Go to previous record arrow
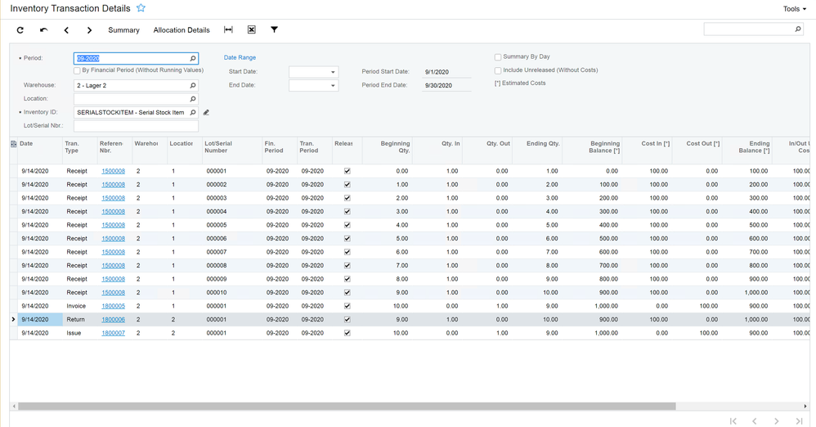The width and height of the screenshot is (816, 427). [66, 30]
